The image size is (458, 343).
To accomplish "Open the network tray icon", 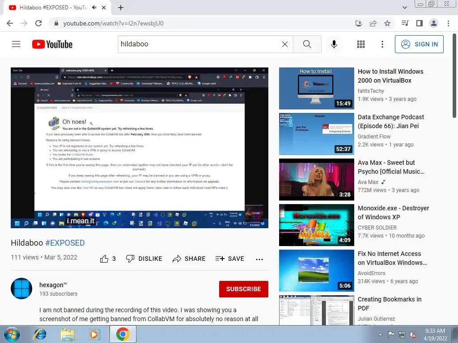I will pyautogui.click(x=402, y=335).
